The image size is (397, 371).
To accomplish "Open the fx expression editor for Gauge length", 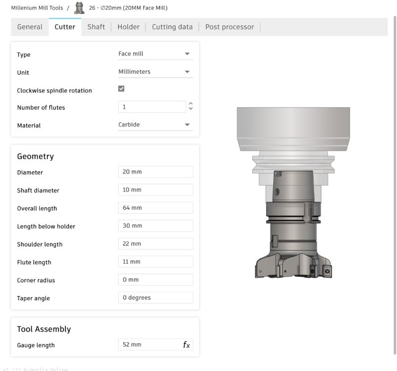I will (x=186, y=345).
